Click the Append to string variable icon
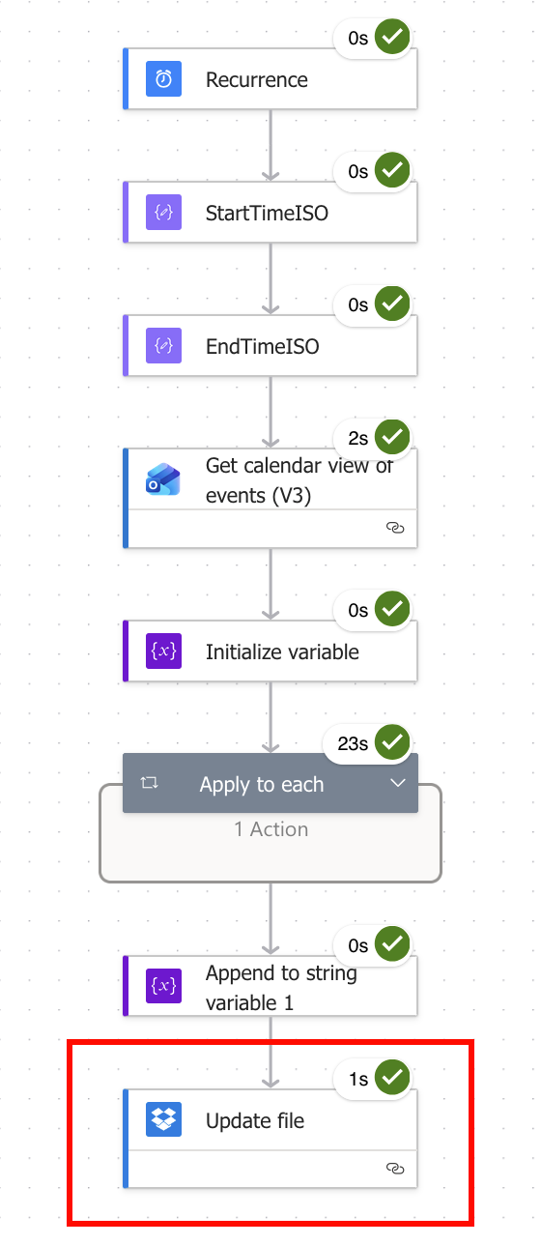This screenshot has height=1245, width=541. [164, 986]
